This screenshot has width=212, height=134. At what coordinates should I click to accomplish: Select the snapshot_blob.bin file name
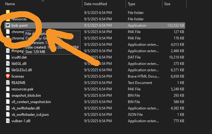tap(26, 95)
